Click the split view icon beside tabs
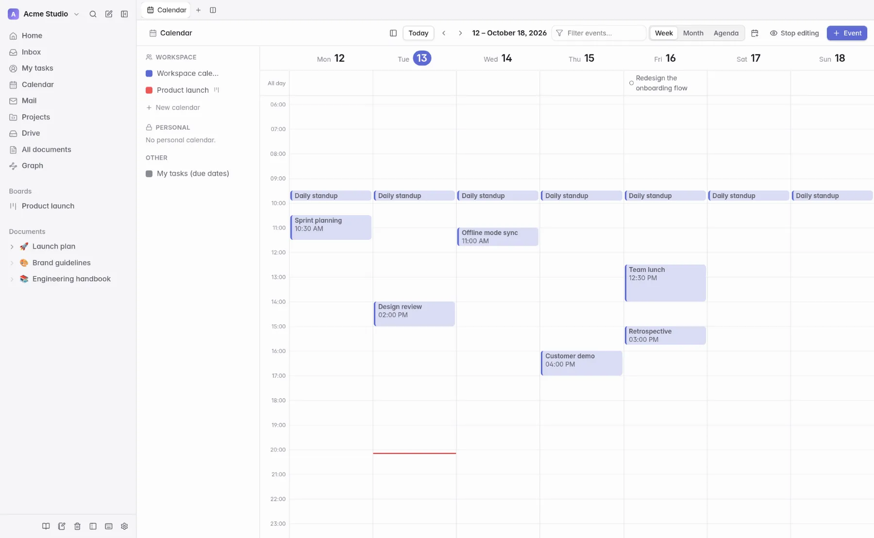Viewport: 874px width, 538px height. click(213, 10)
